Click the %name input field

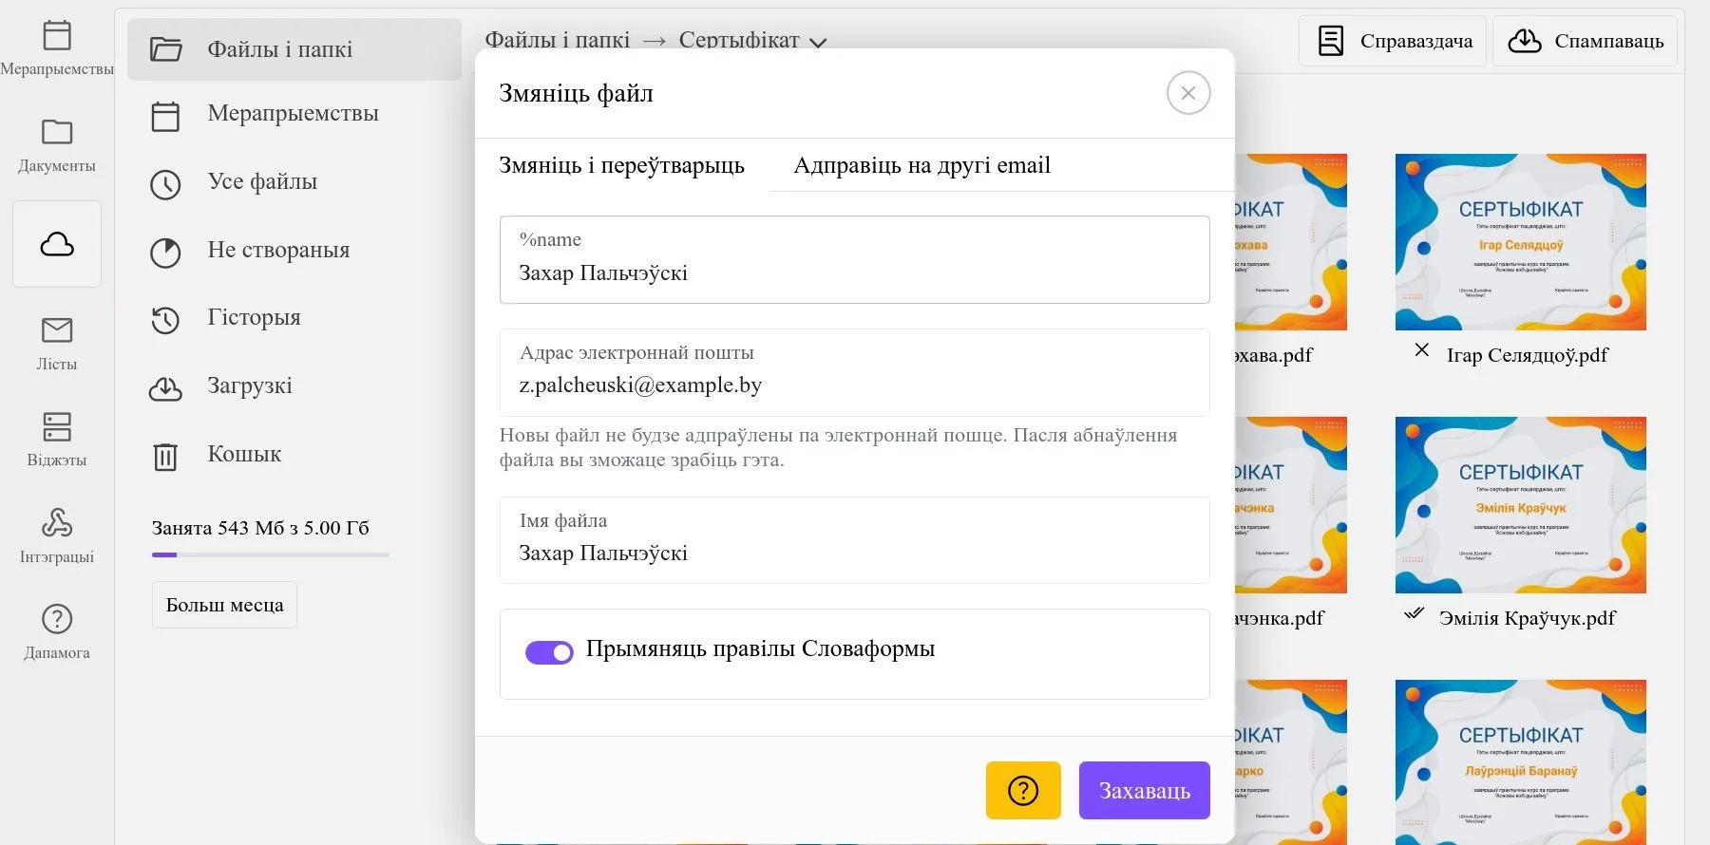[x=855, y=259]
